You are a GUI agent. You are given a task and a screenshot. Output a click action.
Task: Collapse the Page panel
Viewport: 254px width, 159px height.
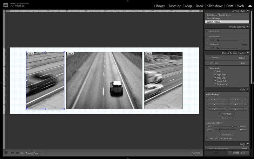point(248,144)
